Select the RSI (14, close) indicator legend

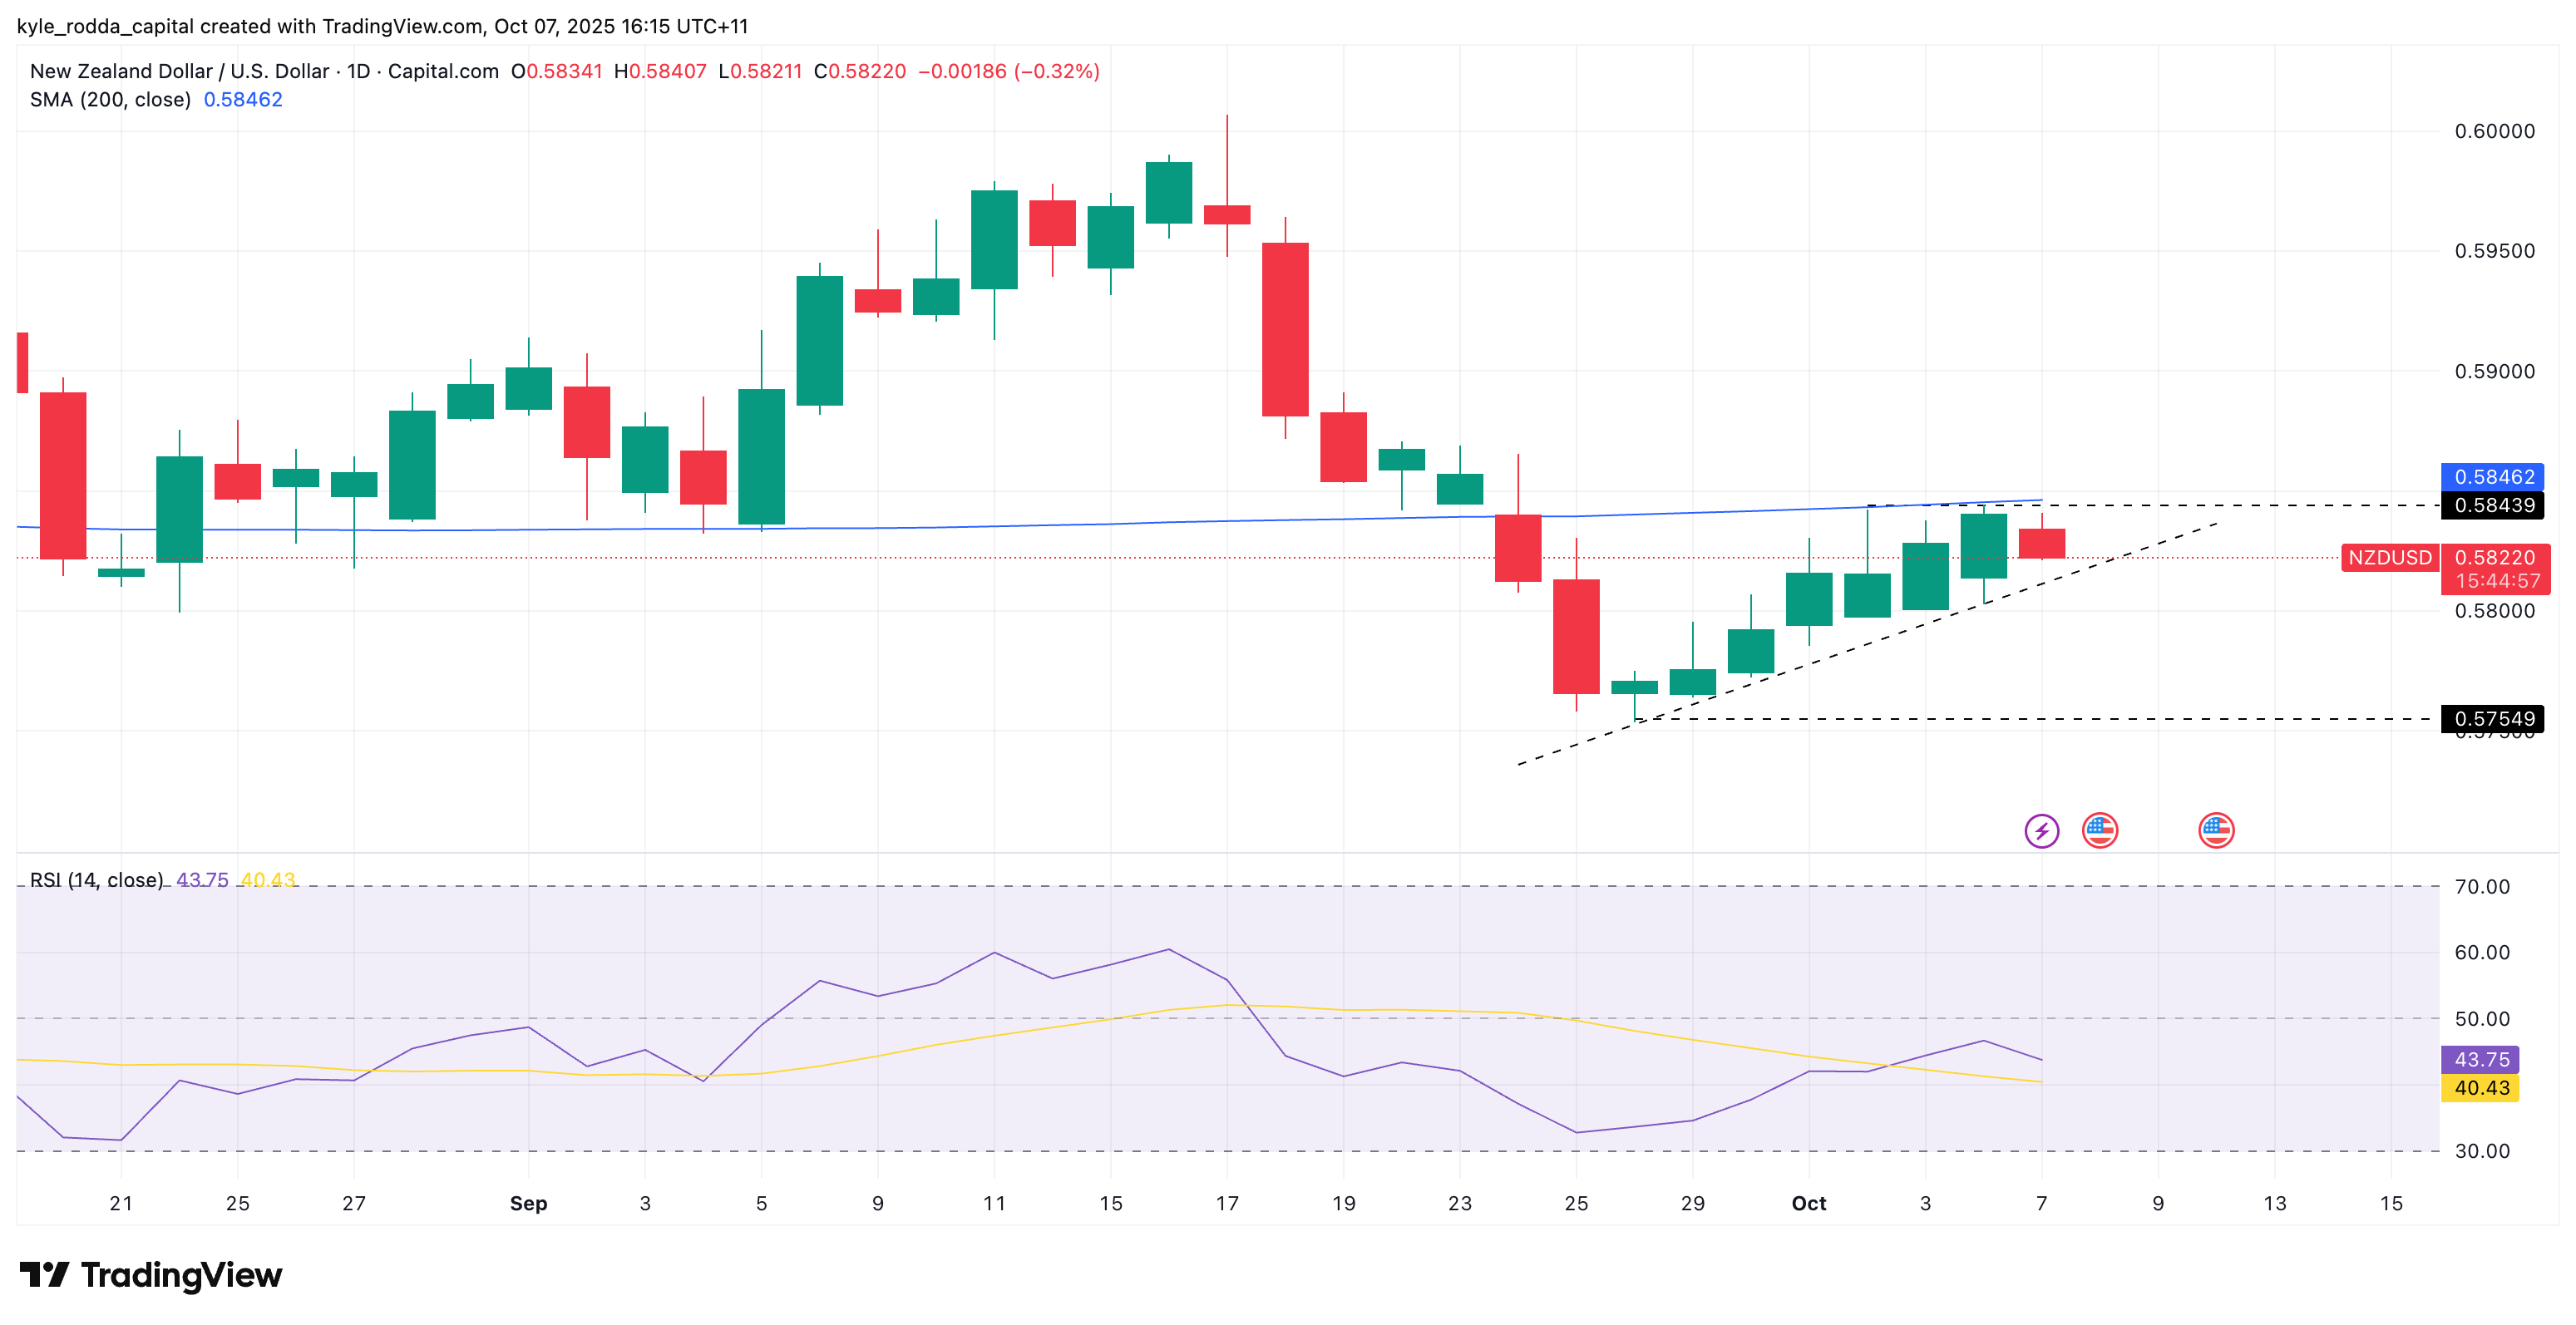pos(96,880)
